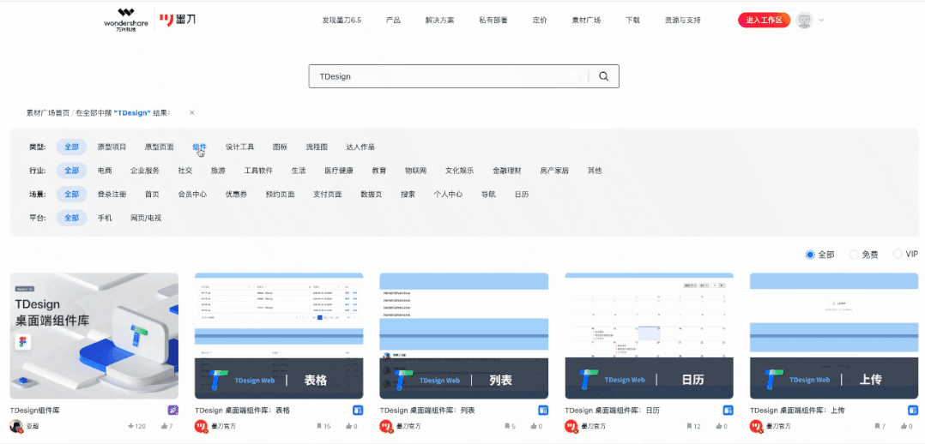Select 全部 in the 行业 row
Screen dimensions: 925x444
coord(71,171)
